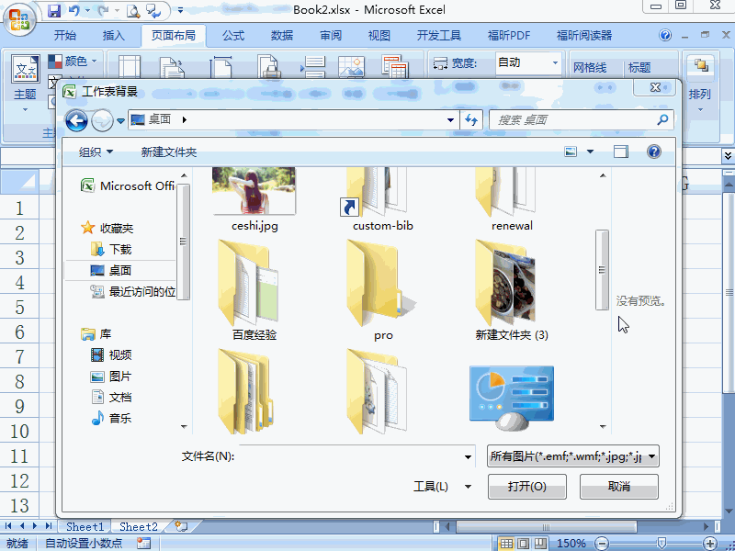Screen dimensions: 735x551
Task: Open the Themes (主题) gallery
Action: [25, 83]
